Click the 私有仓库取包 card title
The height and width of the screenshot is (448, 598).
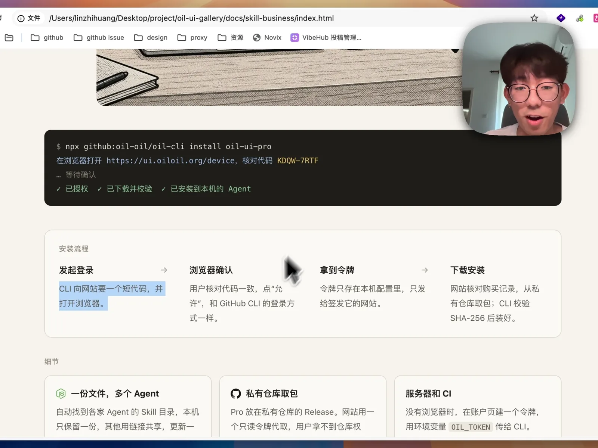(x=272, y=393)
